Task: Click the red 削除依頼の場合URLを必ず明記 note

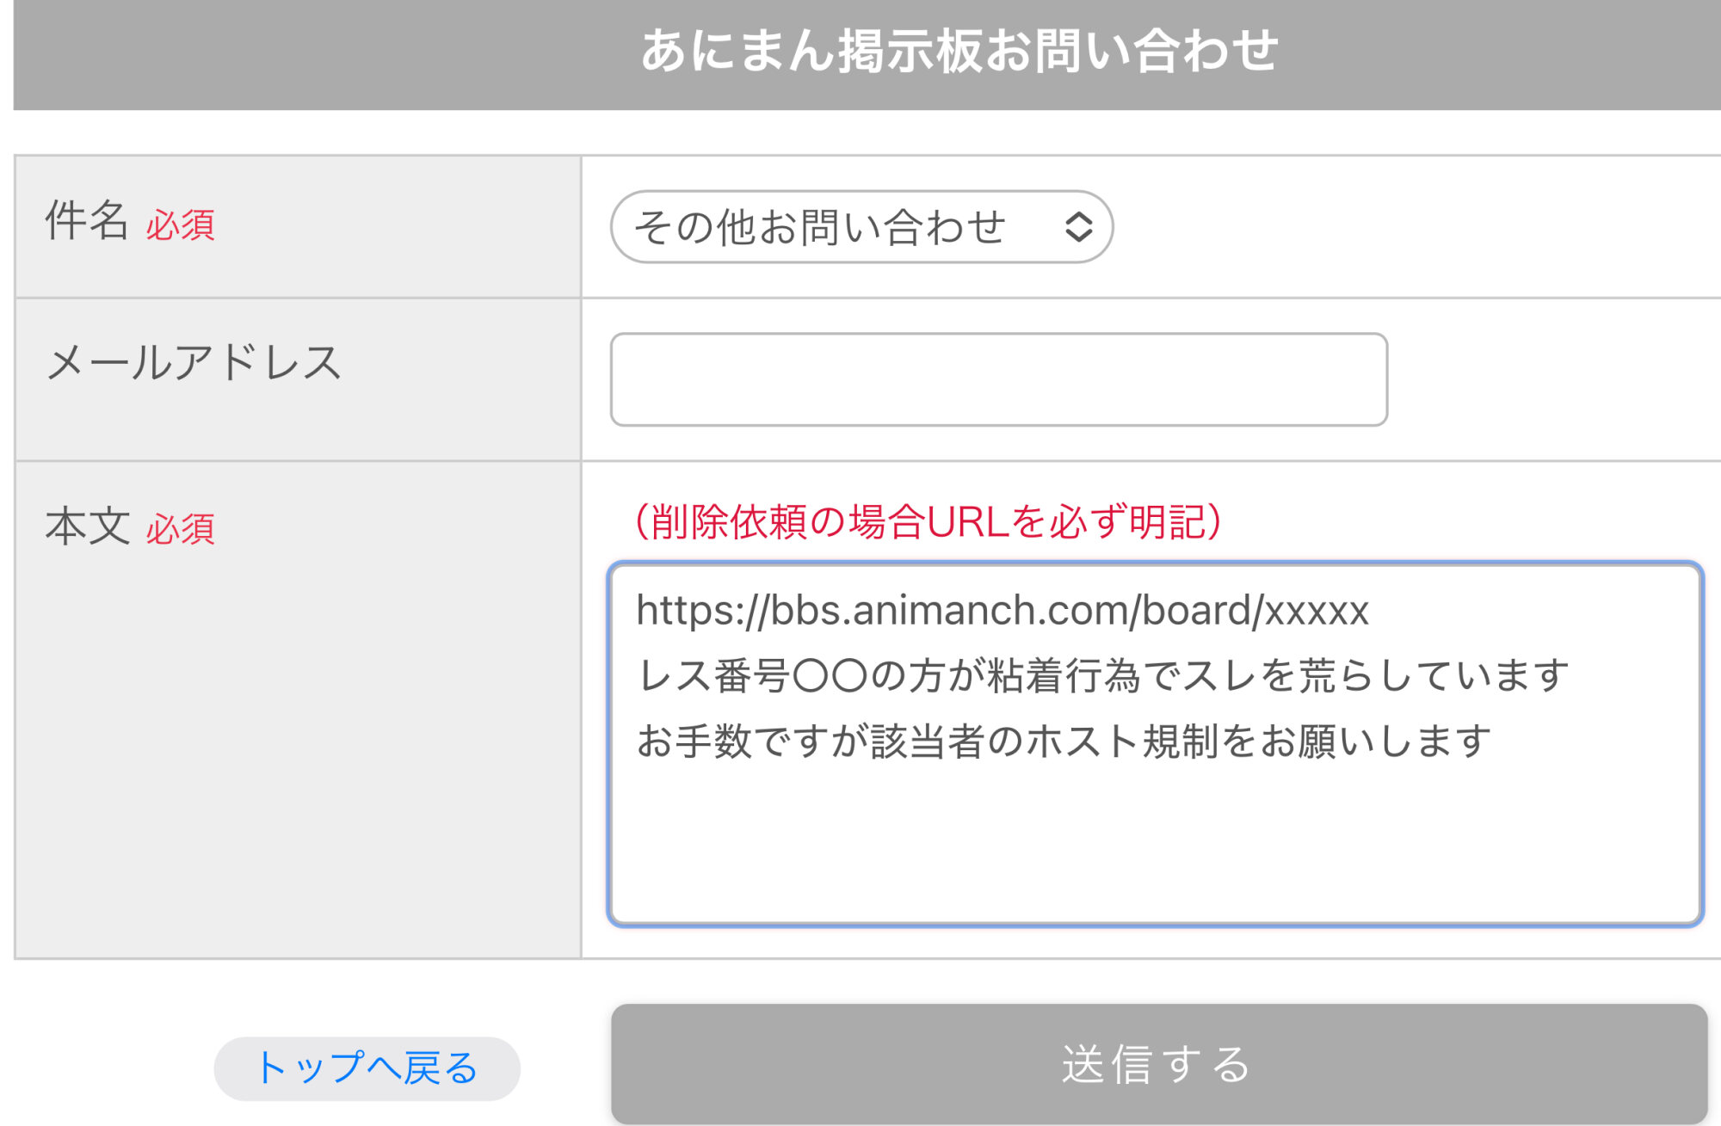Action: 928,522
